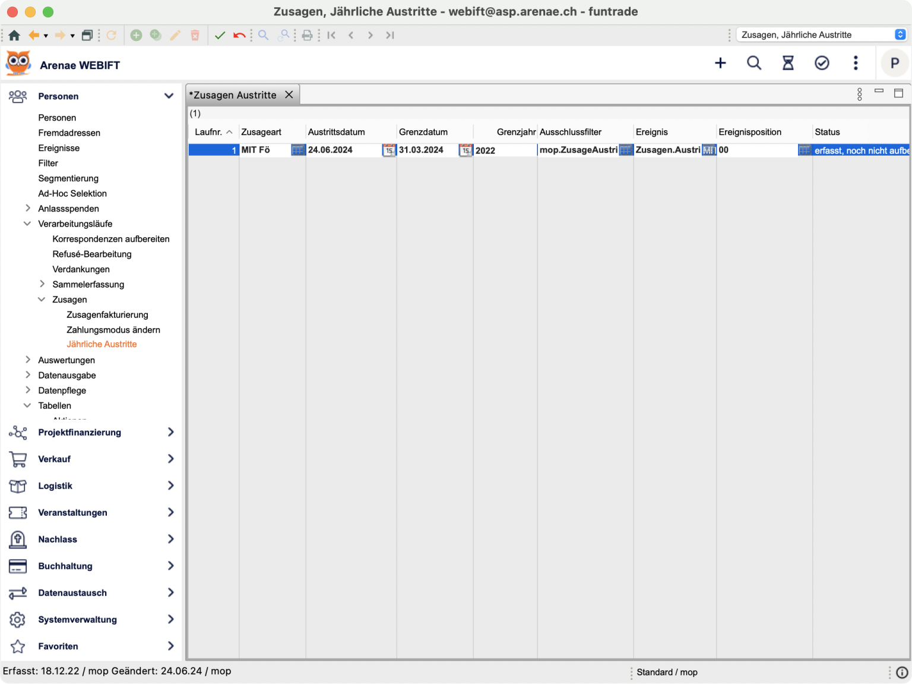
Task: Expand the Buchhaltung module
Action: tap(170, 566)
